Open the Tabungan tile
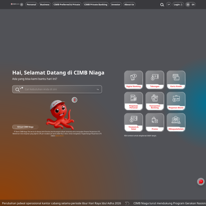The width and height of the screenshot is (206, 206). 155,80
